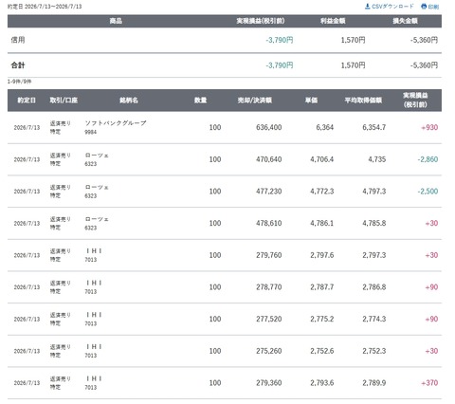Select the -2,500 realized loss value

[x=428, y=192]
